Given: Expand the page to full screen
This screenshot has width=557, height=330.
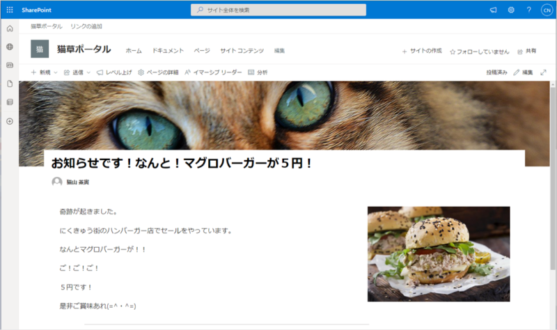Looking at the screenshot, I should pyautogui.click(x=543, y=72).
